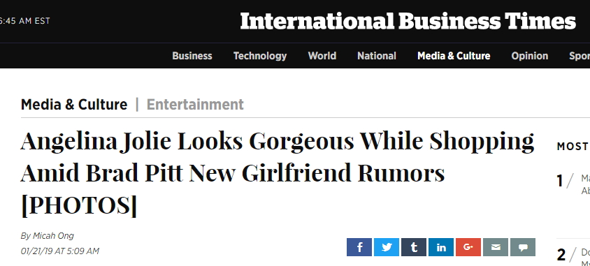The image size is (590, 266).
Task: Go to Technology section
Action: coord(259,56)
